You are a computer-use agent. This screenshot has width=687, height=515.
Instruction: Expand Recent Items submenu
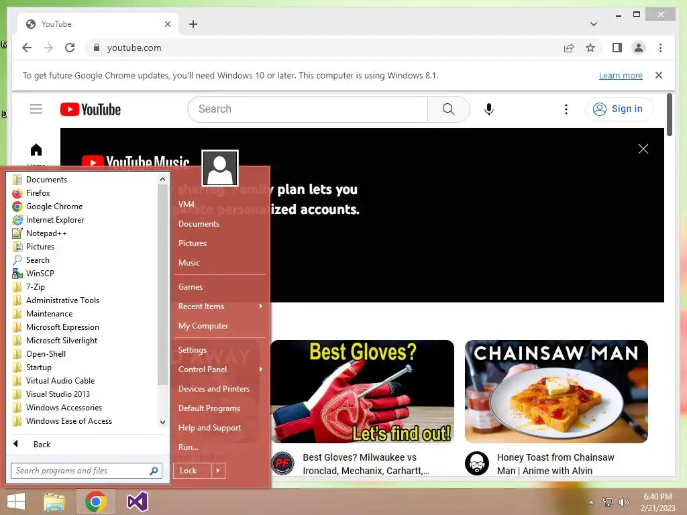[220, 306]
